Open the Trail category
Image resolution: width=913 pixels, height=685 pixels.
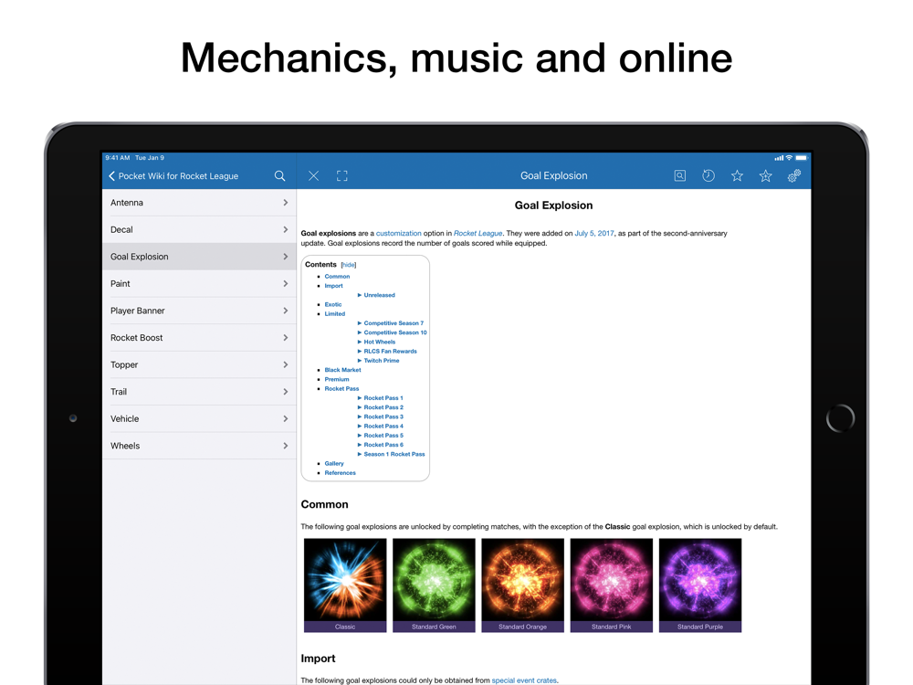(199, 392)
